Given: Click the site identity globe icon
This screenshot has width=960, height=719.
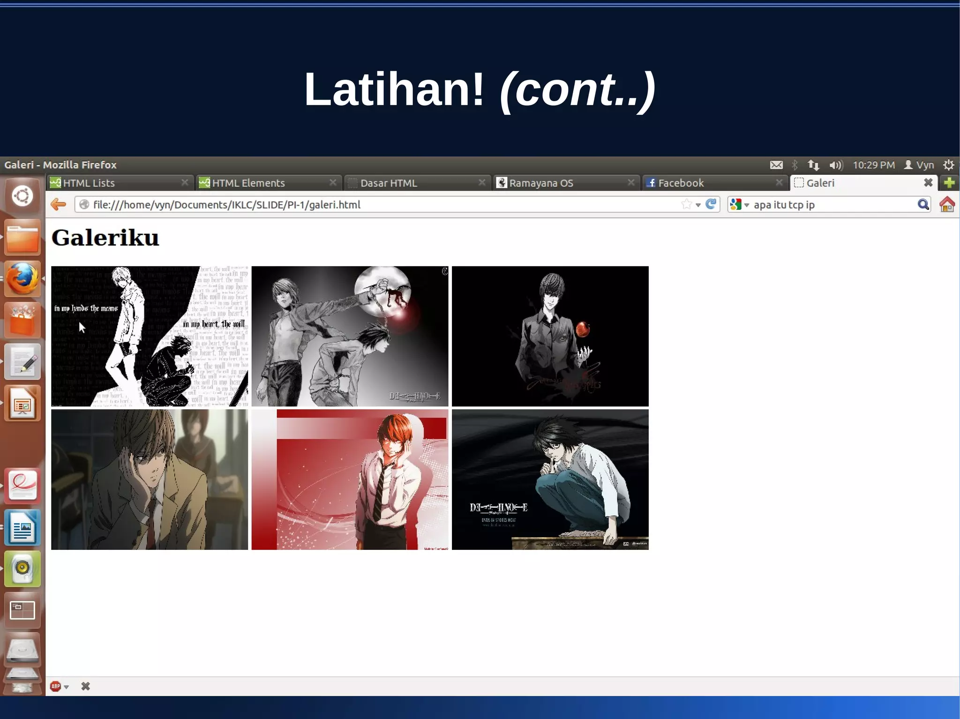Looking at the screenshot, I should tap(84, 204).
